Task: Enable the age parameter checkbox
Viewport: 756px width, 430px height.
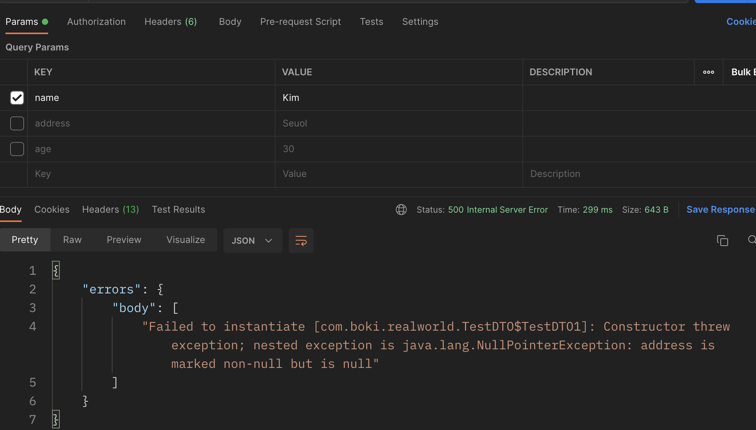Action: coord(17,149)
